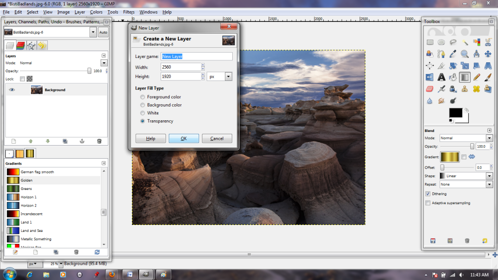Open the Gradients panel configure menu arrow
Screen dimensions: 498x280
[104, 163]
